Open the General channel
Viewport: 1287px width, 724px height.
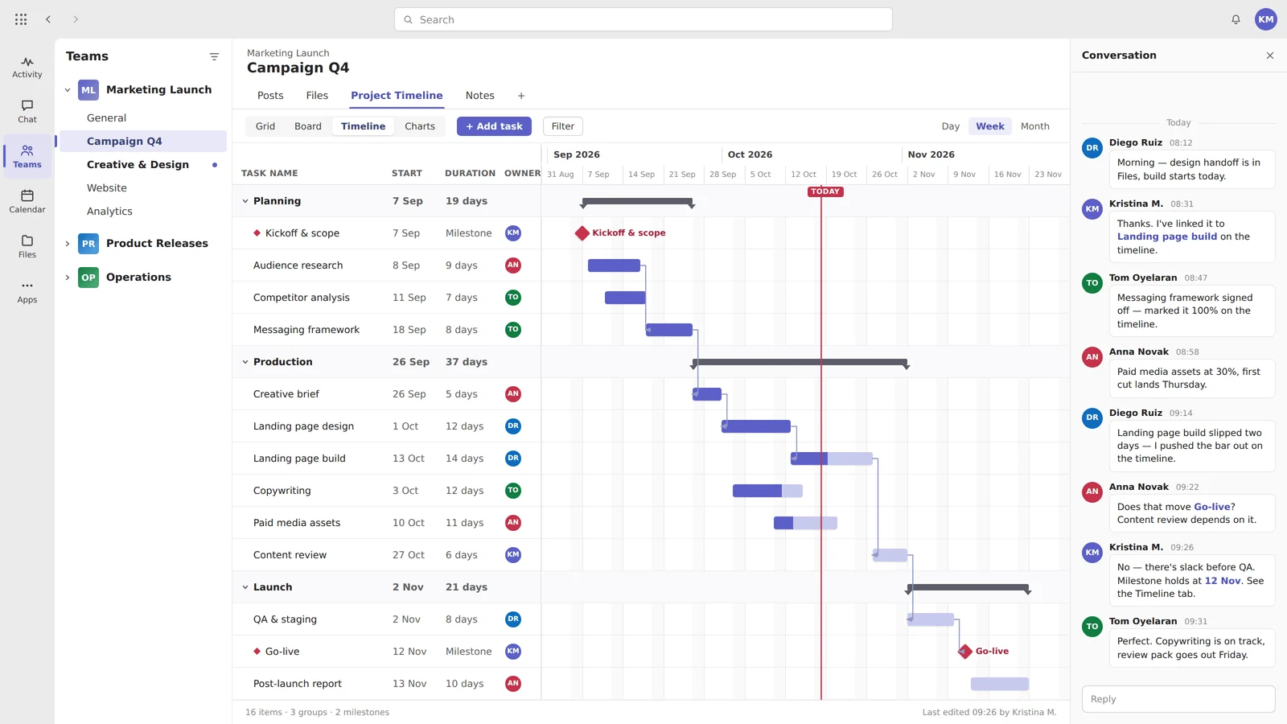click(x=143, y=118)
